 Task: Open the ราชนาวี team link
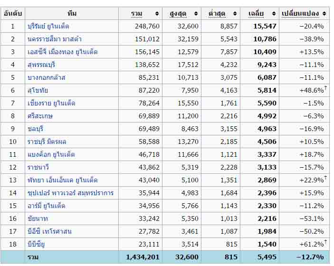pos(38,167)
